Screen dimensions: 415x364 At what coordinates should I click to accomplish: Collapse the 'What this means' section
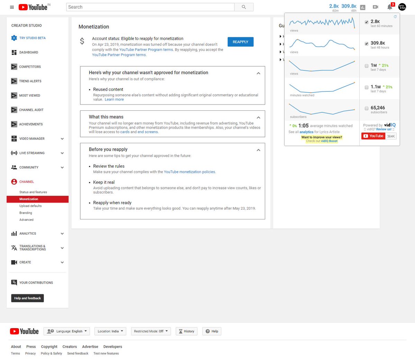click(258, 117)
